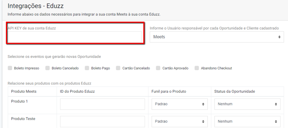Tick the Boleto Pago checkbox
Viewport: 288px width, 128px height.
[87, 68]
